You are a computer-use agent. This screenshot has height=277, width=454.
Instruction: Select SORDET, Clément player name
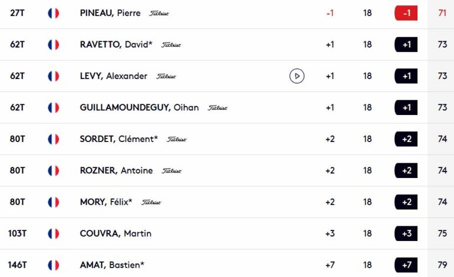pyautogui.click(x=119, y=139)
